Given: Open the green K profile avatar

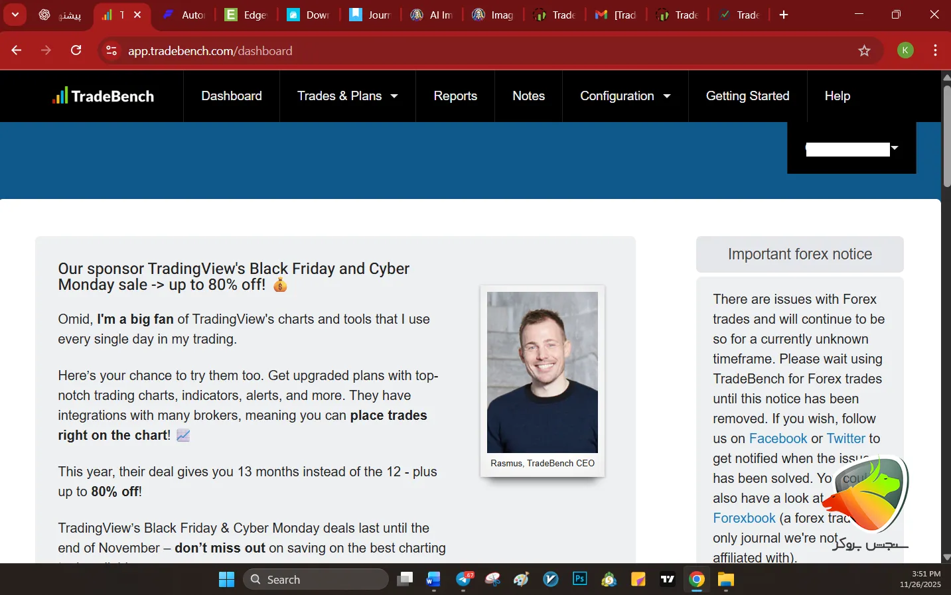Looking at the screenshot, I should 905,50.
